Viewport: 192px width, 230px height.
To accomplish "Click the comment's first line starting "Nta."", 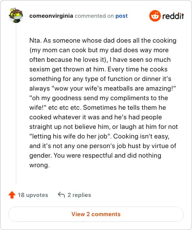I will pyautogui.click(x=103, y=41).
